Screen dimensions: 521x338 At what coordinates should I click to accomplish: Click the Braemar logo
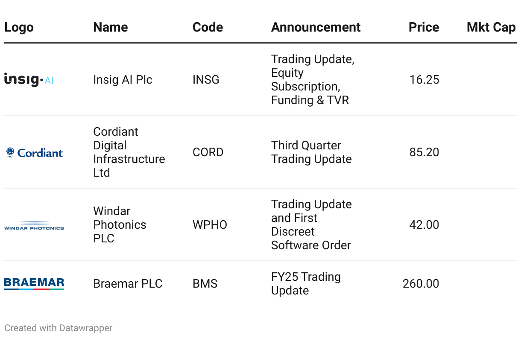(x=34, y=284)
